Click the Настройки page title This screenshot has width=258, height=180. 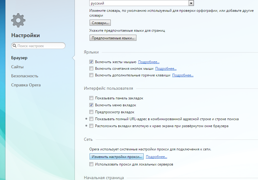(26, 35)
